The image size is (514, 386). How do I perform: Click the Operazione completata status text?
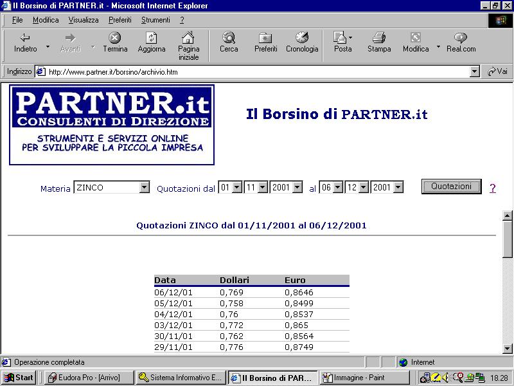(x=49, y=362)
